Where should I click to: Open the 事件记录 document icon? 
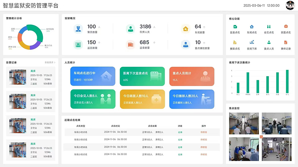click(286, 43)
